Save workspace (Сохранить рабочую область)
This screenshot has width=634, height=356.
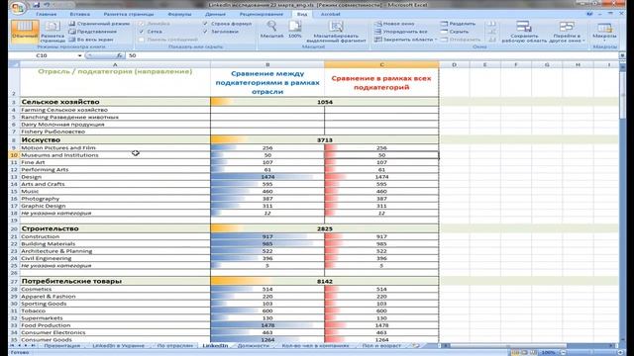524,32
